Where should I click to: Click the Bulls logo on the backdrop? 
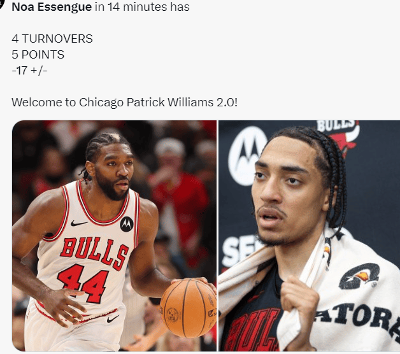pos(339,136)
